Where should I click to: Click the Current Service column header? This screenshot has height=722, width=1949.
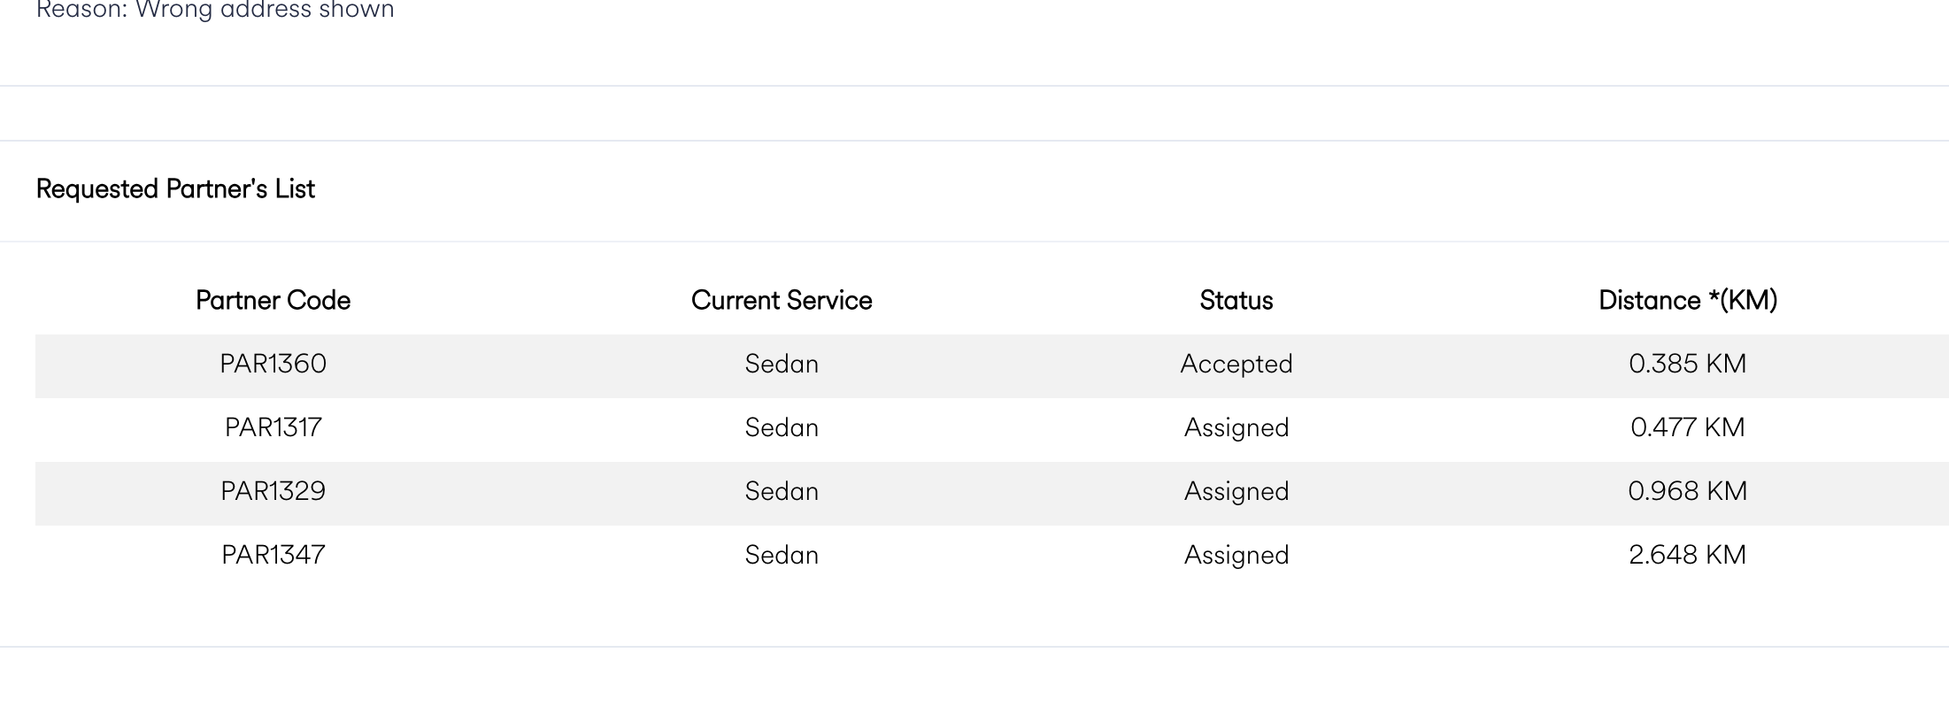click(782, 301)
